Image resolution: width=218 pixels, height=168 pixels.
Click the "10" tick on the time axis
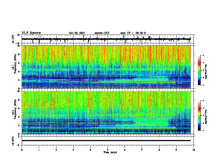click(194, 150)
